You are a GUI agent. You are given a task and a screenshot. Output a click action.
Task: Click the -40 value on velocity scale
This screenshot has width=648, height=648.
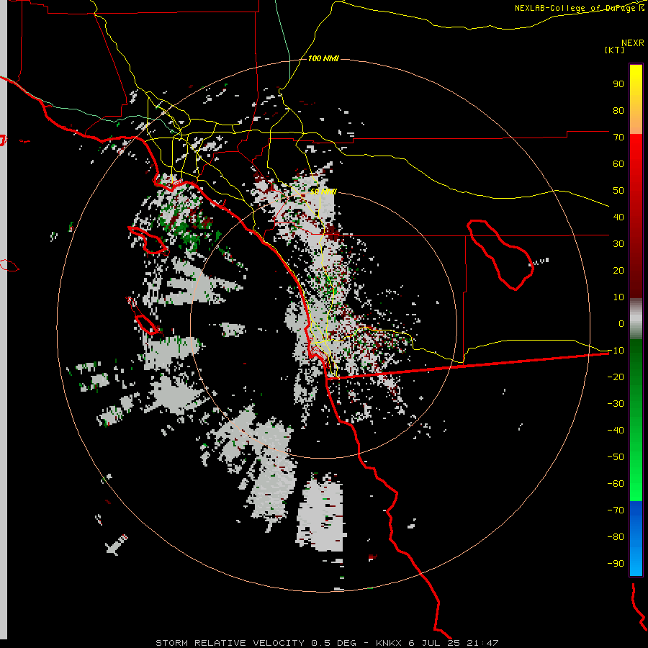point(616,431)
